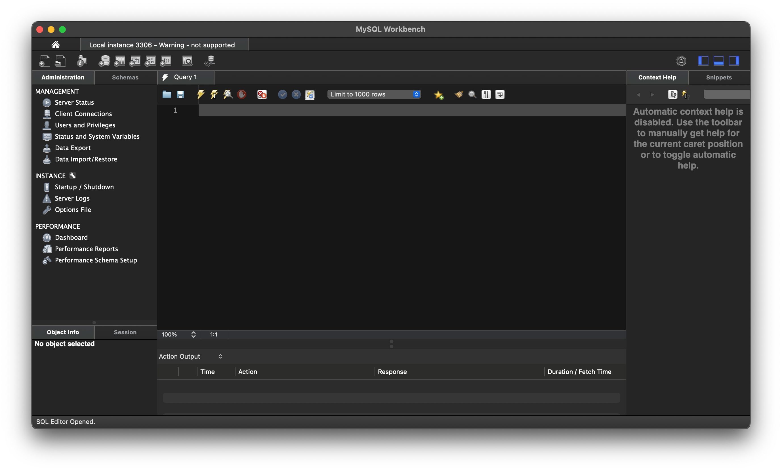Open the Action Output type selector
The image size is (782, 471).
pos(190,356)
